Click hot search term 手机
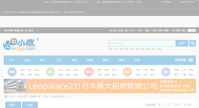Image resolution: width=199 pixels, height=108 pixels. [154, 49]
